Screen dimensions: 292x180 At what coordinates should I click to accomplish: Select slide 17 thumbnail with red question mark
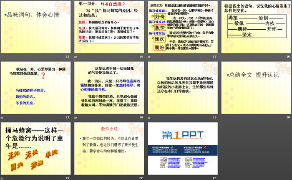35,88
